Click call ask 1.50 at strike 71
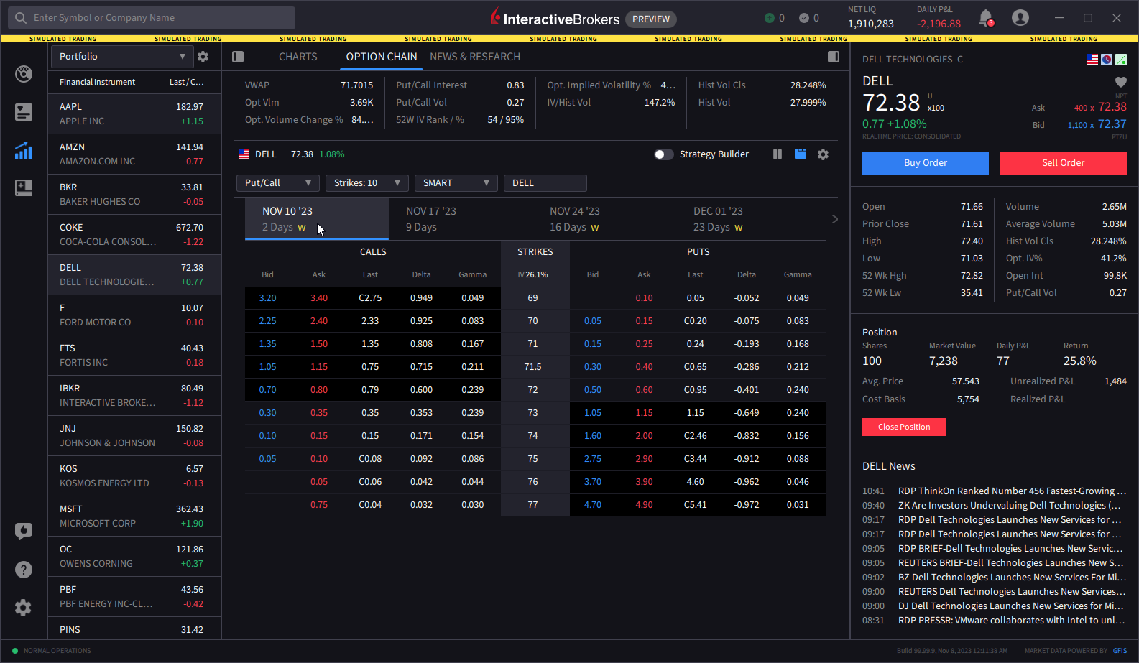The width and height of the screenshot is (1139, 663). pyautogui.click(x=319, y=344)
